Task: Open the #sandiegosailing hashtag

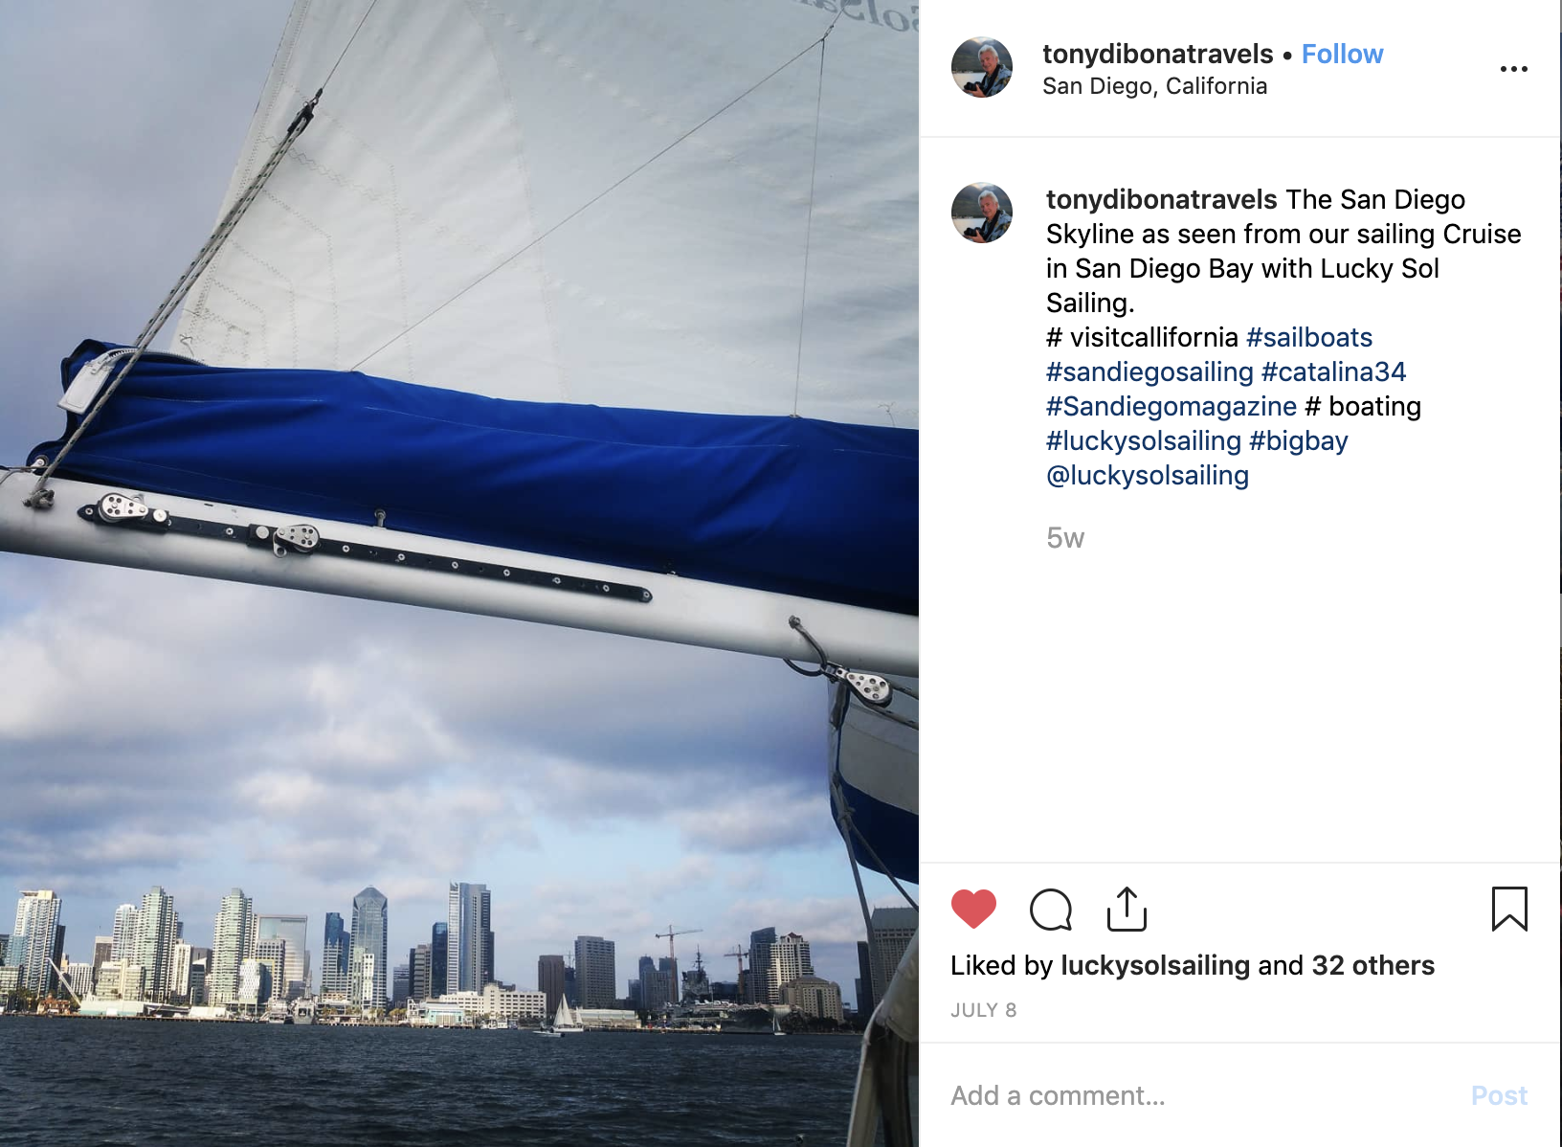Action: [1149, 371]
